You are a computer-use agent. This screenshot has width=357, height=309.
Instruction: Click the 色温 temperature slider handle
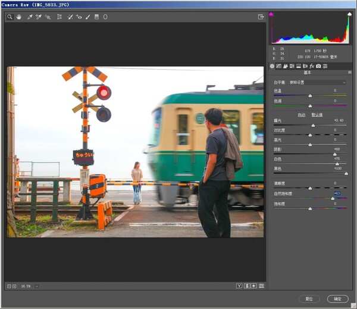310,96
